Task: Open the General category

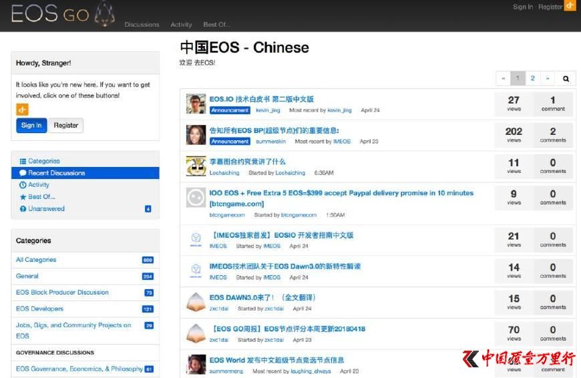Action: coord(27,276)
